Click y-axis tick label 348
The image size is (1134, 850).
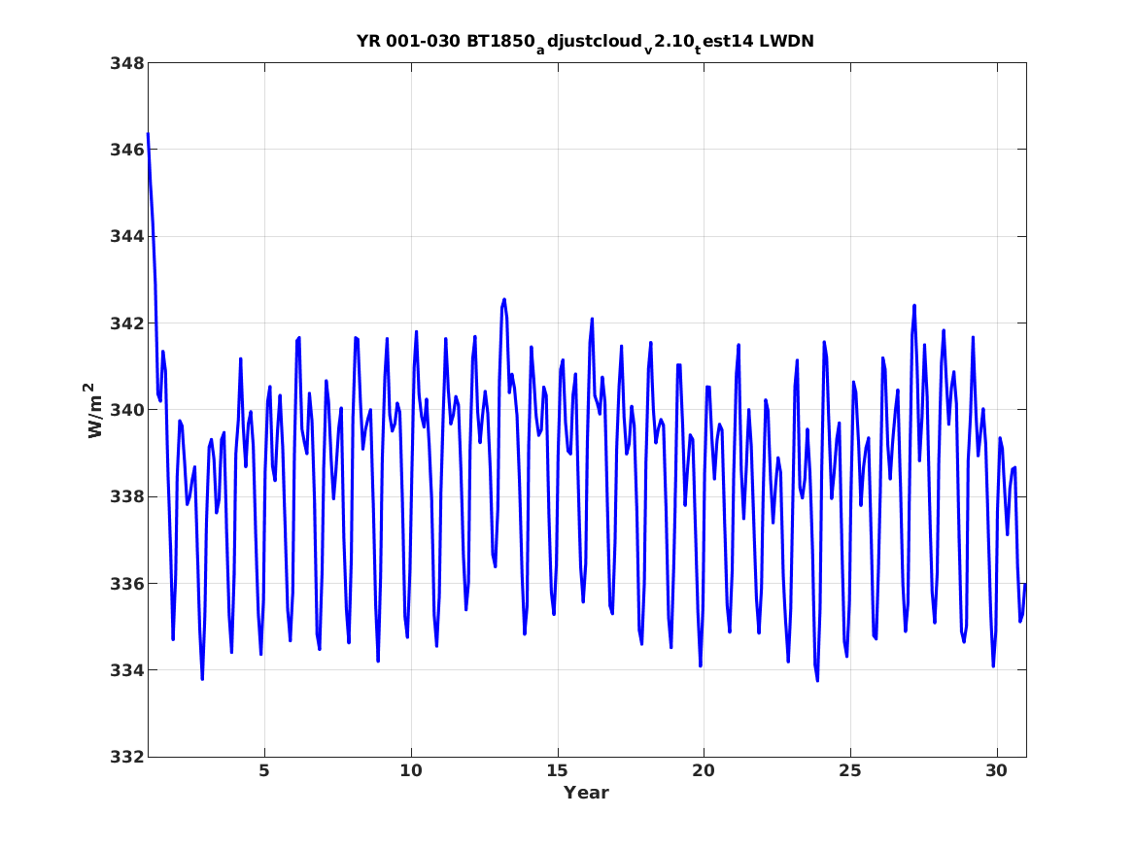[126, 63]
